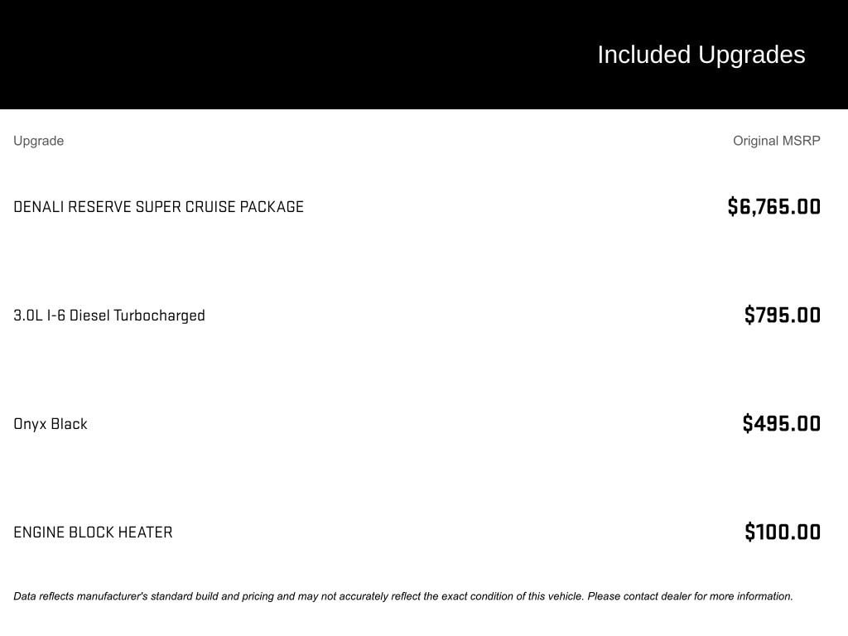Select the 3.0L I-6 Diesel Turbocharged upgrade
The image size is (848, 636).
(x=108, y=316)
